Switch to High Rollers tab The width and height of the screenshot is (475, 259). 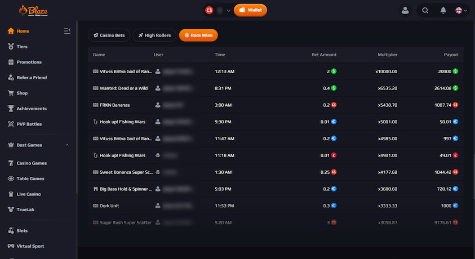coord(154,35)
